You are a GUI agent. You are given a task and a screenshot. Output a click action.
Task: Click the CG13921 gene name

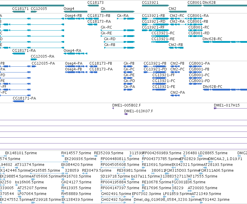tap(150, 3)
